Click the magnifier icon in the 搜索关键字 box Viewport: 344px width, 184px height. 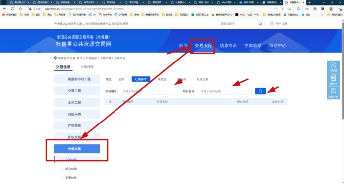[x=260, y=24]
